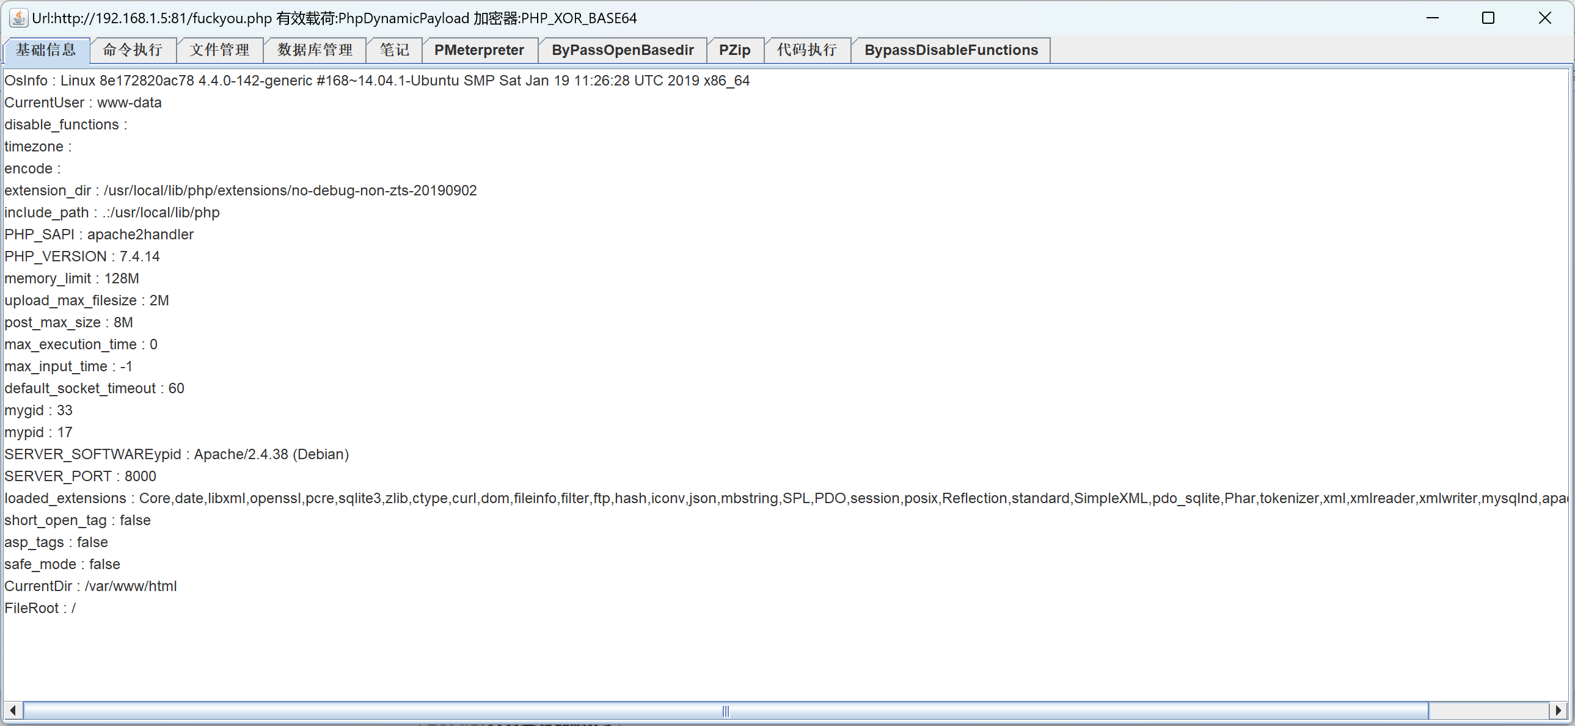1575x726 pixels.
Task: Switch to the 命令执行 tab
Action: [133, 50]
